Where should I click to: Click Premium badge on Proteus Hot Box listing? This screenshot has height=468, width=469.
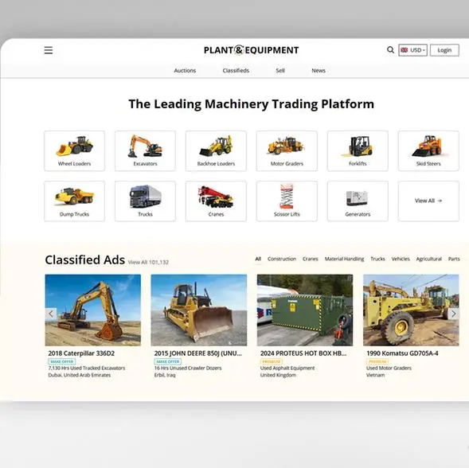click(272, 361)
